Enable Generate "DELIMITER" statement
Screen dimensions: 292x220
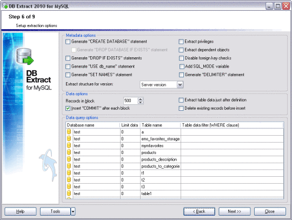point(181,75)
